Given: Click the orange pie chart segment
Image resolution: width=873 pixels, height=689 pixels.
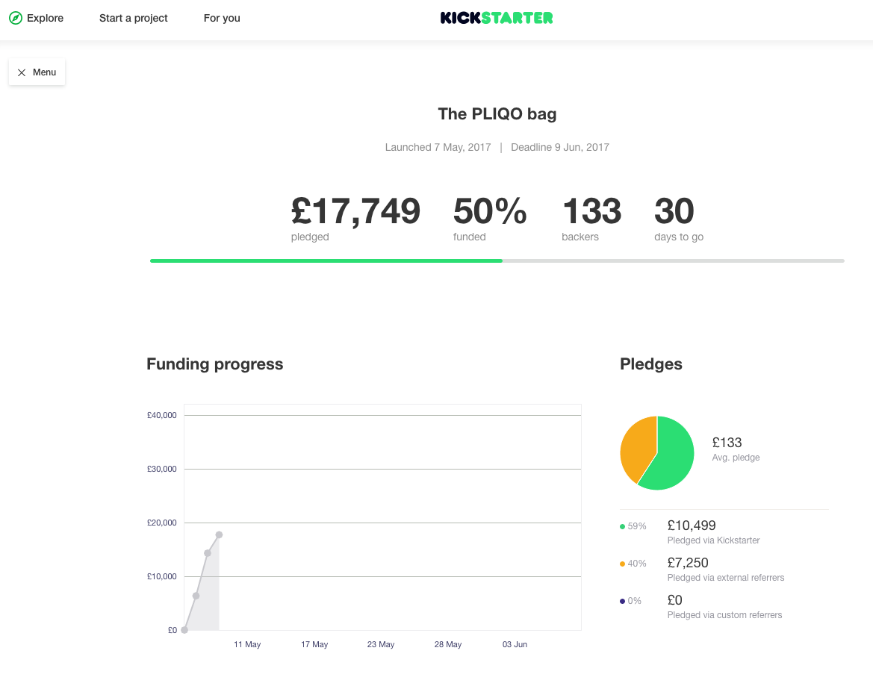Looking at the screenshot, I should (x=637, y=446).
